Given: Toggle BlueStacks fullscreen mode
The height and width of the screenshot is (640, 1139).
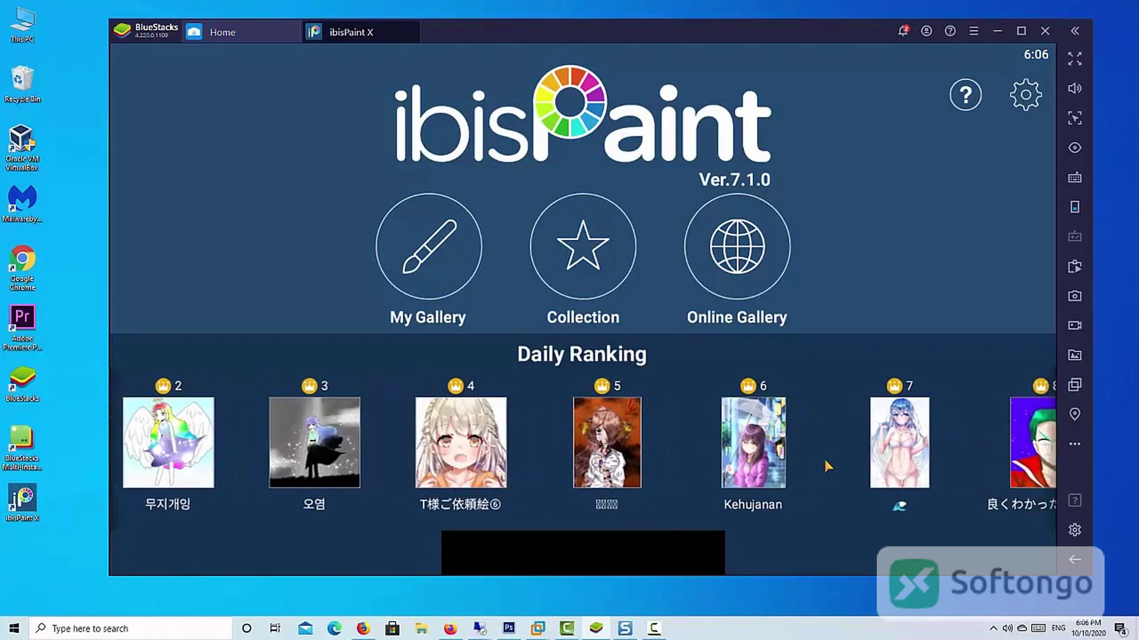Looking at the screenshot, I should pyautogui.click(x=1075, y=59).
